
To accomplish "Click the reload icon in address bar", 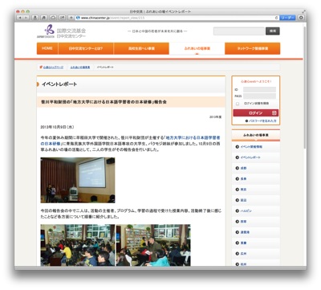I will [x=276, y=18].
